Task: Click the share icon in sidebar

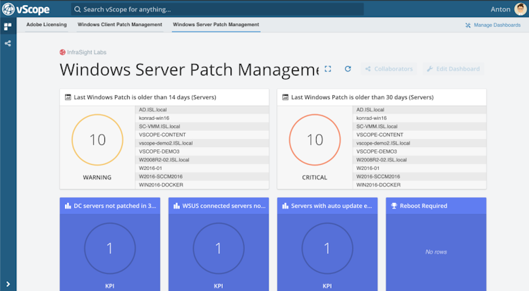Action: (8, 43)
